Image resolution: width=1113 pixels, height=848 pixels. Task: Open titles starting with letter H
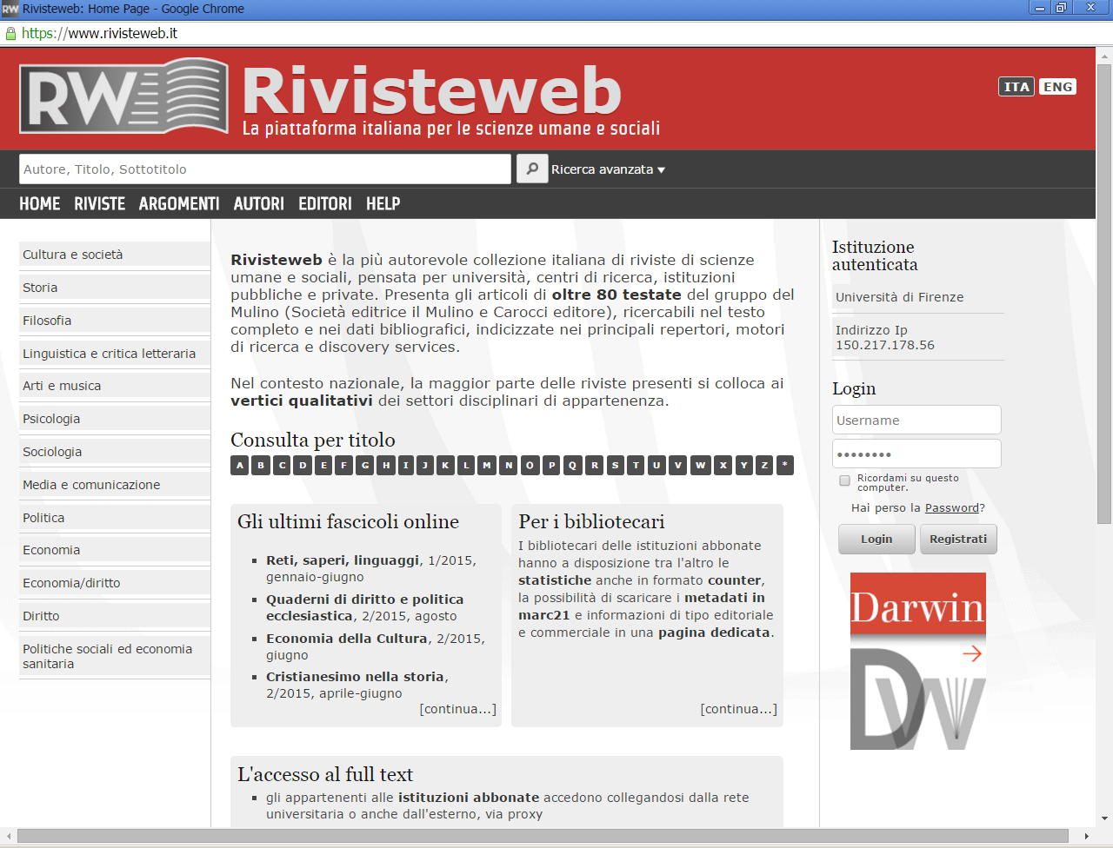click(386, 465)
